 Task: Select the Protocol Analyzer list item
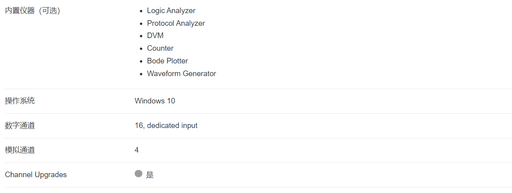[x=176, y=23]
